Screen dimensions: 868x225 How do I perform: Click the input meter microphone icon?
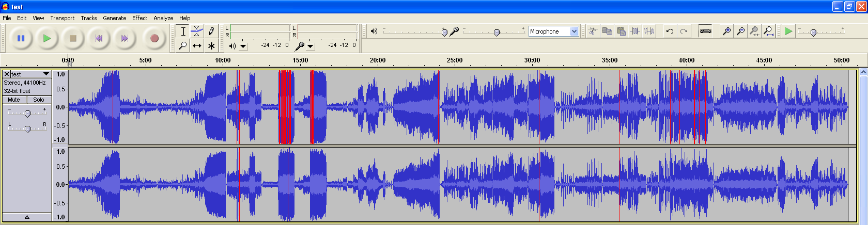pos(299,46)
